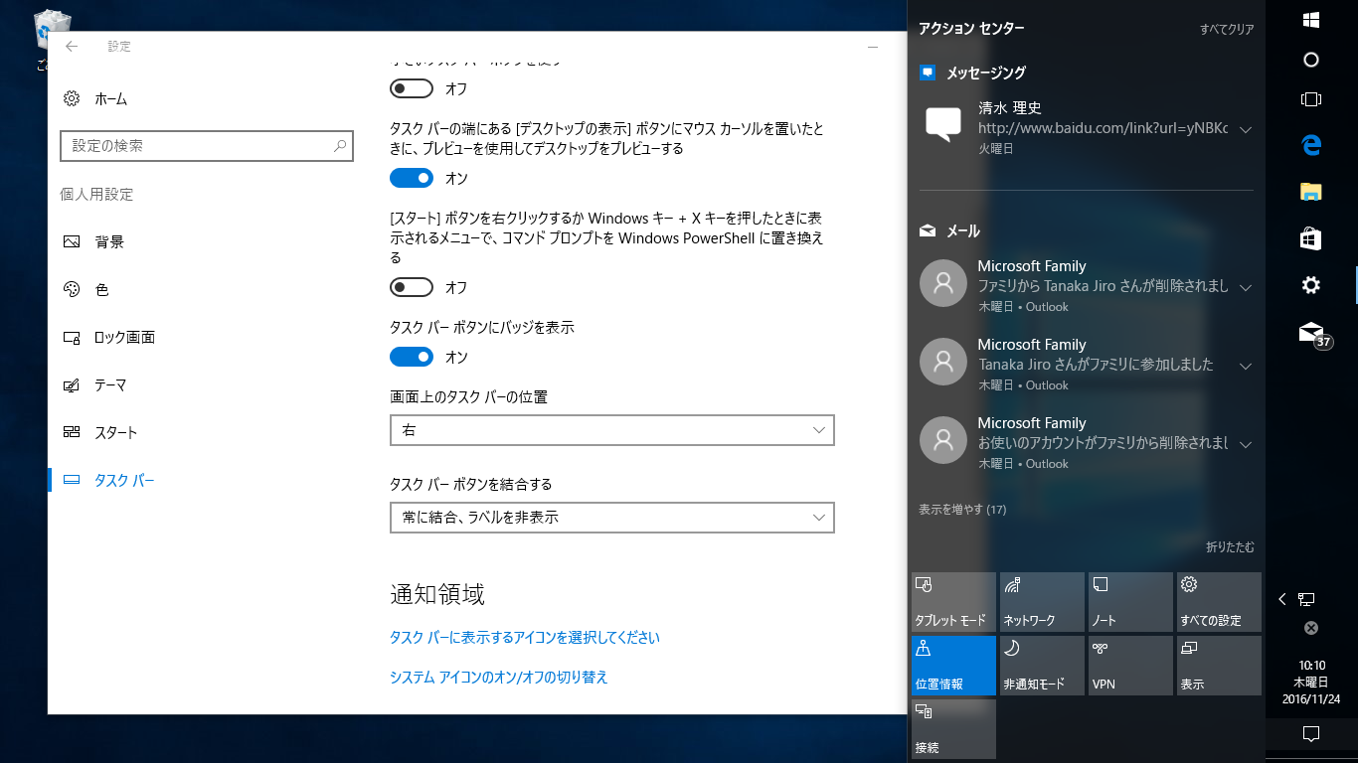Launch Microsoft Edge from the taskbar
The width and height of the screenshot is (1358, 763).
(x=1311, y=145)
